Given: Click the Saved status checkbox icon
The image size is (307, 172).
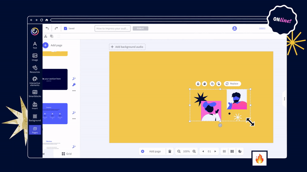Looking at the screenshot, I should (65, 28).
